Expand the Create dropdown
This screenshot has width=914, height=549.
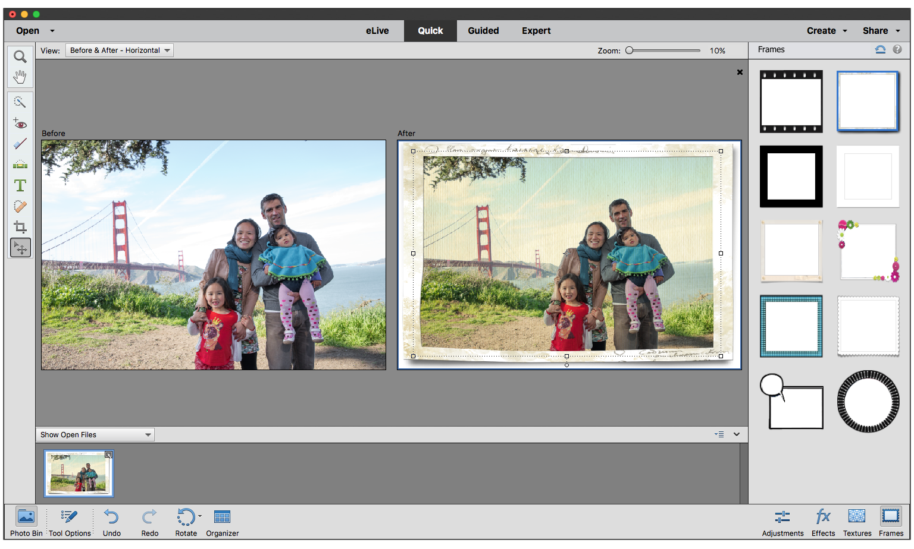point(844,31)
